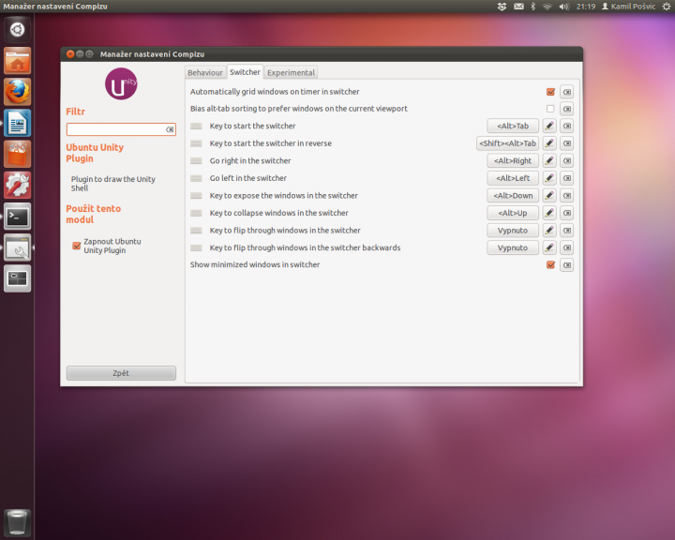Edit the 'switcher in reverse' key binding
The image size is (675, 540).
(549, 143)
